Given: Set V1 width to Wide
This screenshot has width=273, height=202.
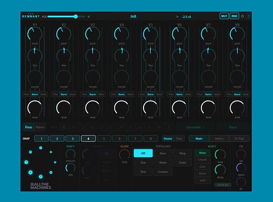Looking at the screenshot, I should coord(43,94).
